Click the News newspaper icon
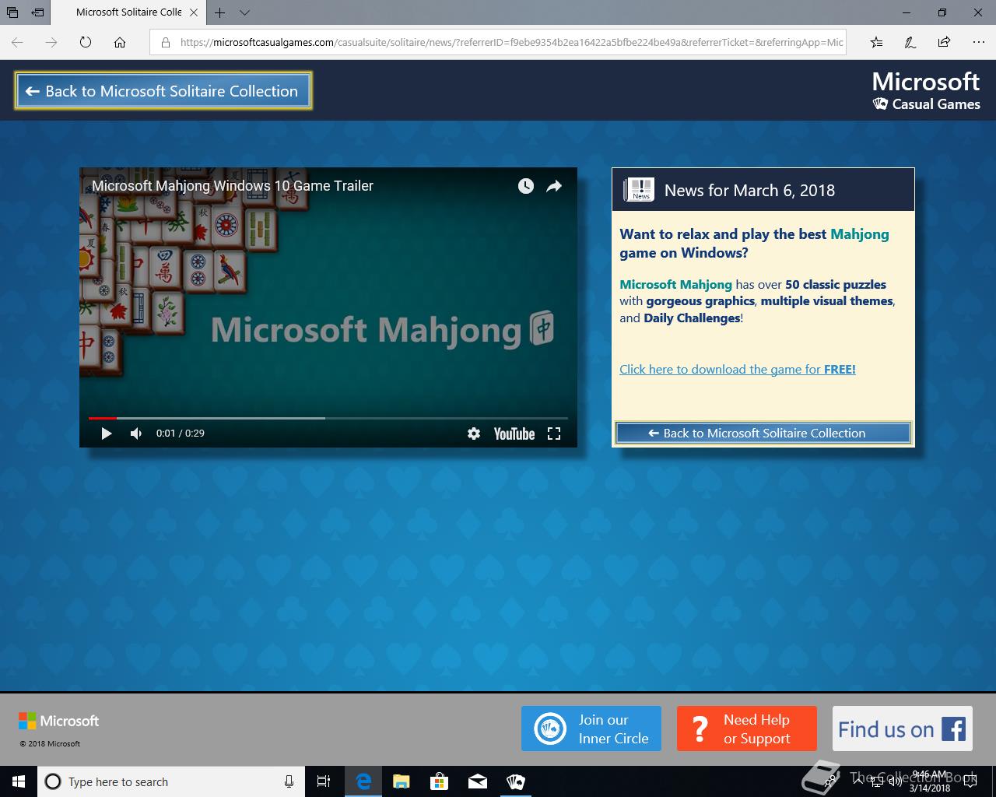The image size is (996, 797). click(x=638, y=189)
